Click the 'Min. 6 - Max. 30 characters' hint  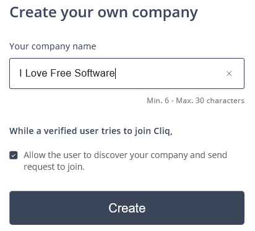(196, 101)
